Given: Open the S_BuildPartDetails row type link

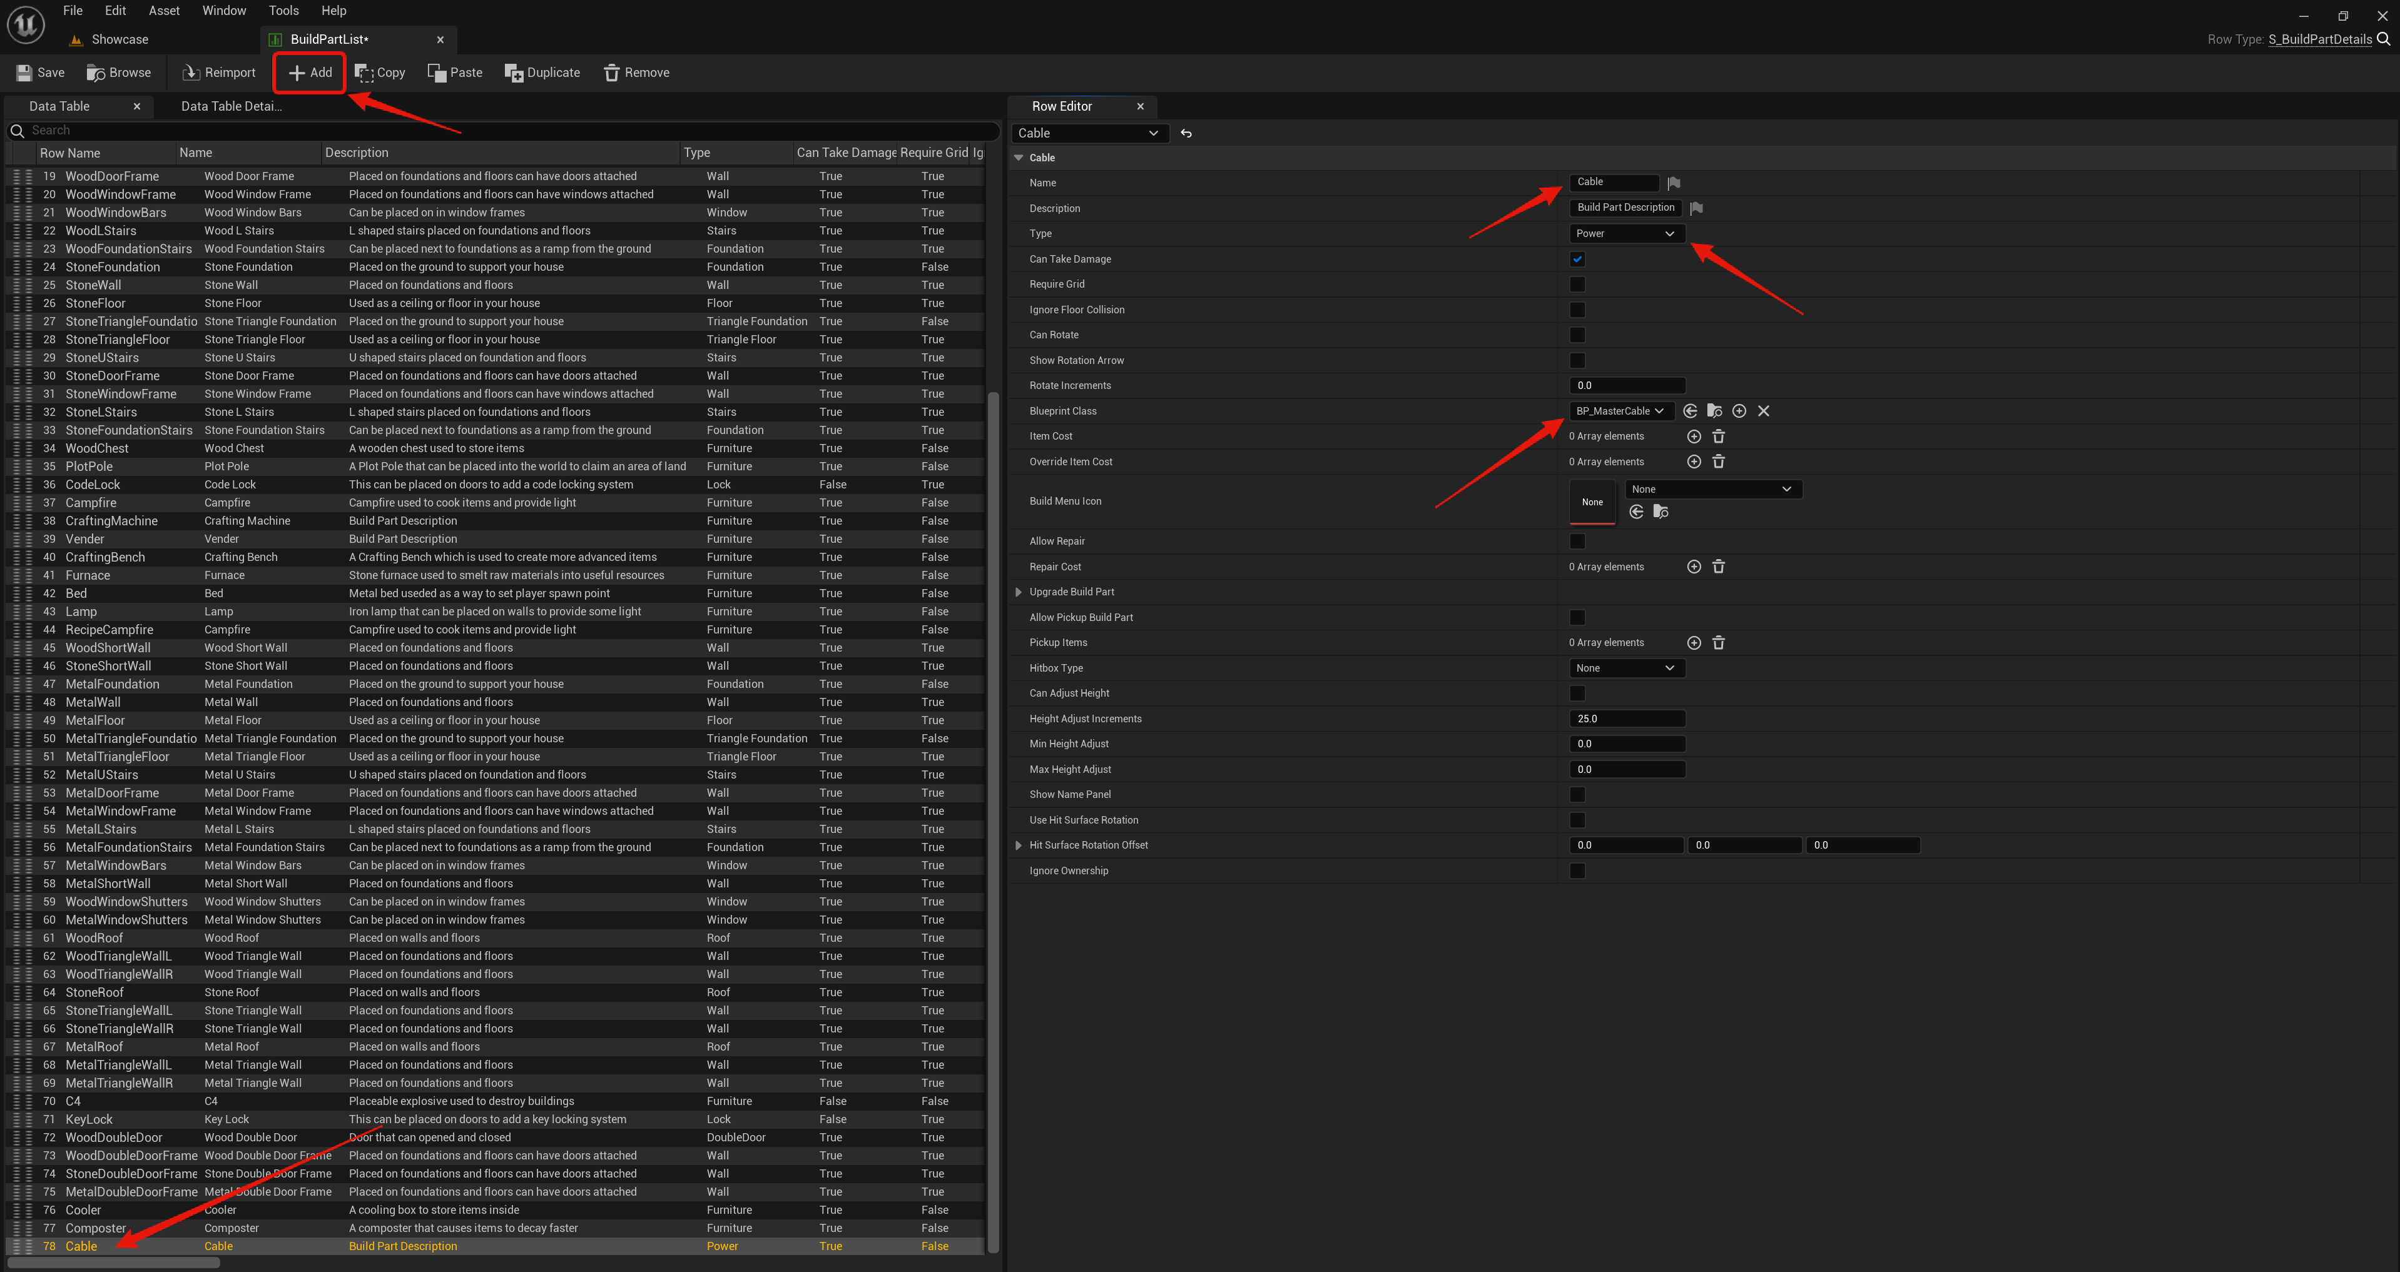Looking at the screenshot, I should 2319,39.
